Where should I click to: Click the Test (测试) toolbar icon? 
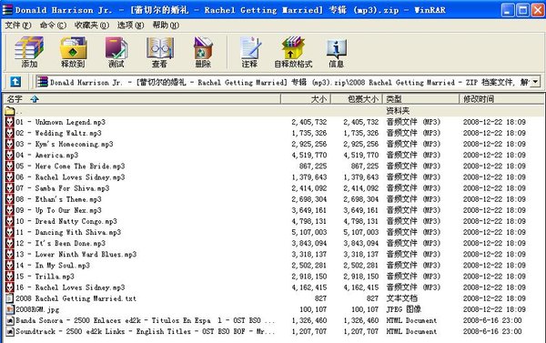click(116, 52)
